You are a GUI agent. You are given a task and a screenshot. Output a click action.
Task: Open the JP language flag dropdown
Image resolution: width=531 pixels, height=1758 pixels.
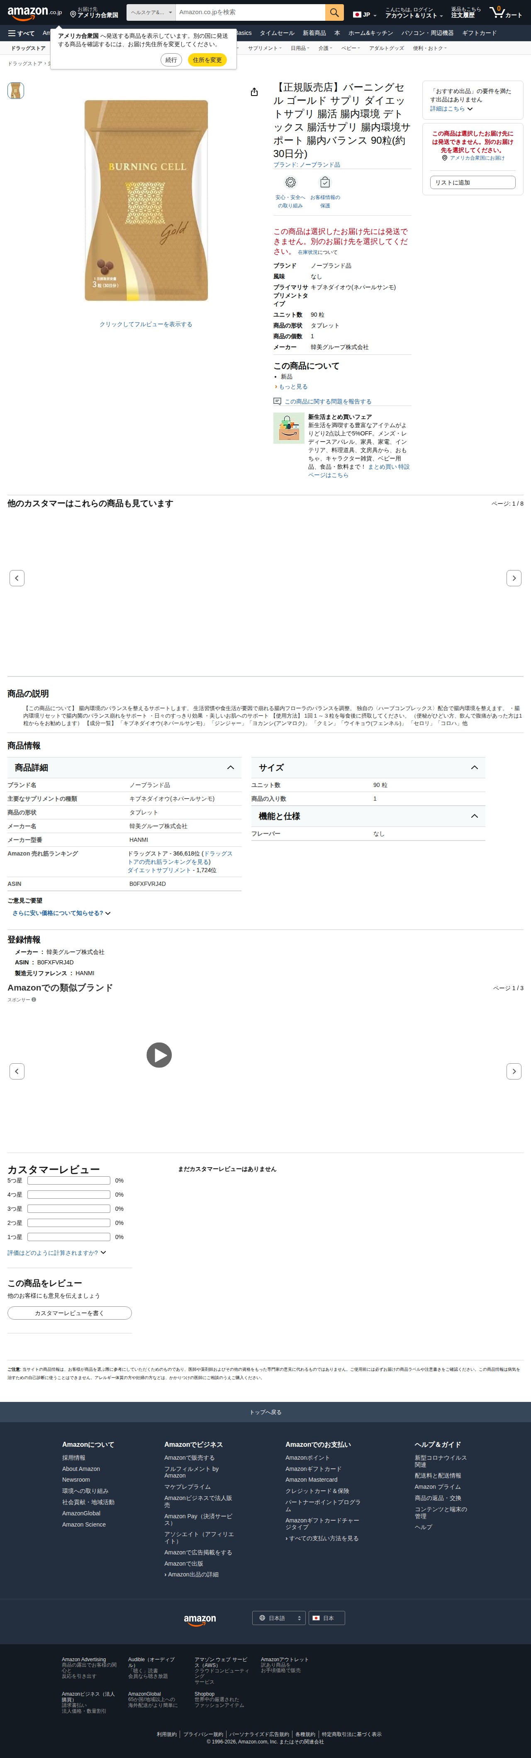(365, 14)
